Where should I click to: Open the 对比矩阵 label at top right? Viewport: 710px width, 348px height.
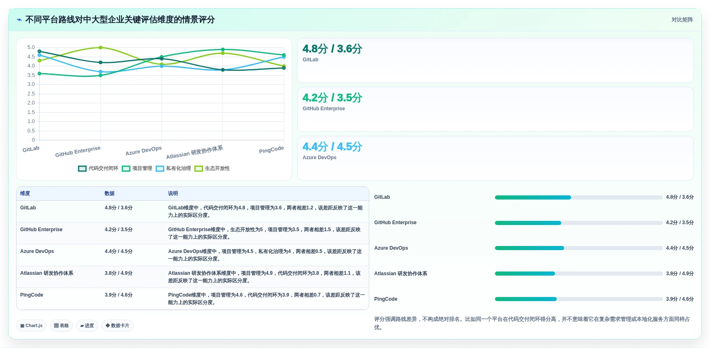682,20
